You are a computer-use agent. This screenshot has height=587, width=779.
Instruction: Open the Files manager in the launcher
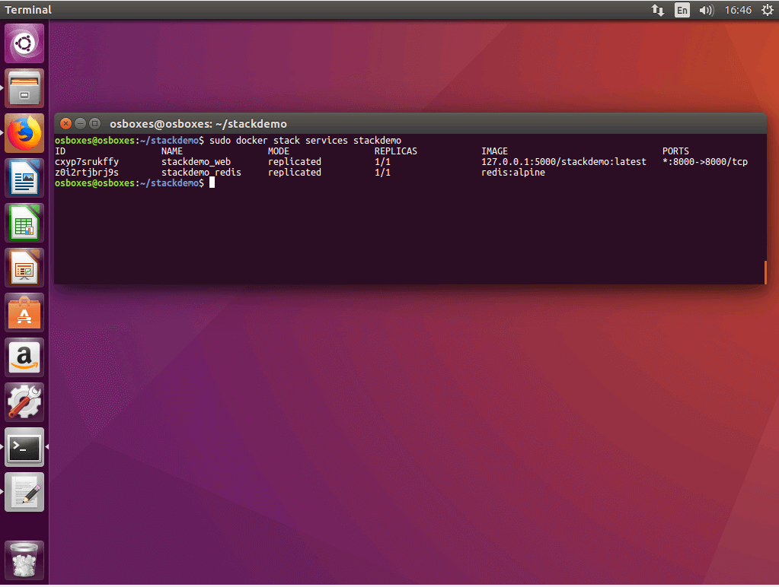pyautogui.click(x=24, y=88)
